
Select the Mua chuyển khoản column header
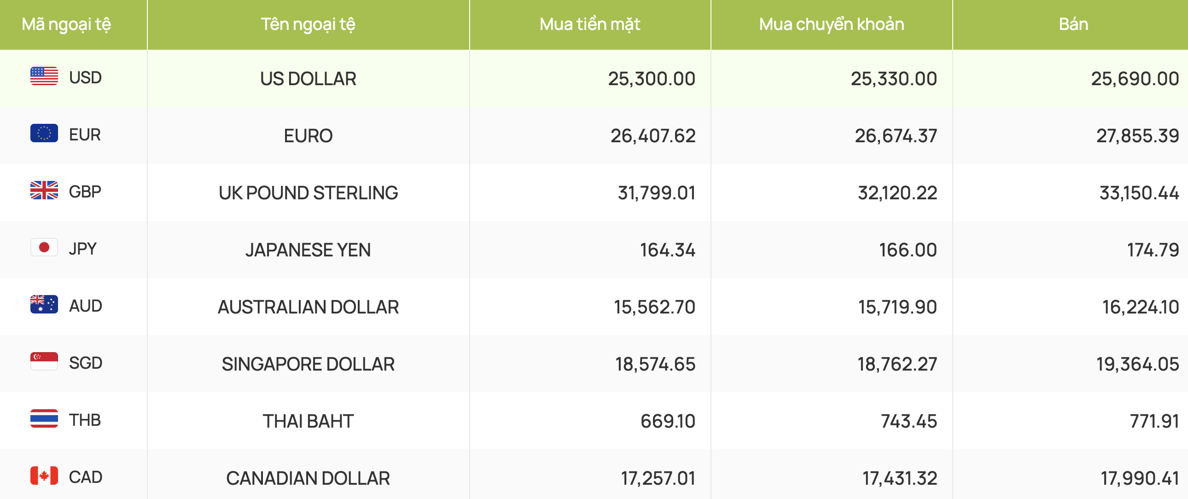(x=832, y=24)
